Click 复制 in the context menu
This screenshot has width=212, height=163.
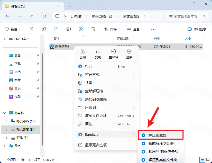coord(98,54)
